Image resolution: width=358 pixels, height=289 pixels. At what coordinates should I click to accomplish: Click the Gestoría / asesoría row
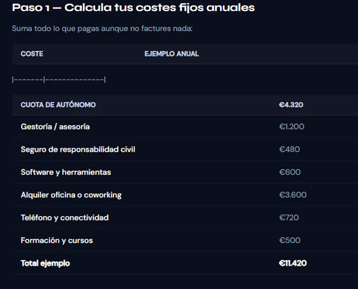pyautogui.click(x=185, y=126)
